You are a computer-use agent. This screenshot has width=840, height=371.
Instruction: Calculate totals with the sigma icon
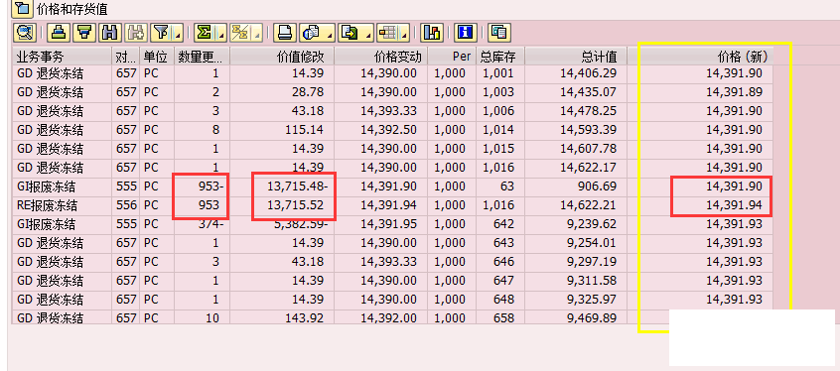click(205, 33)
